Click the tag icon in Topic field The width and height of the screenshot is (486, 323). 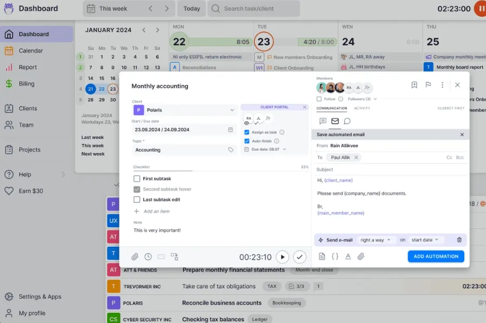231,150
